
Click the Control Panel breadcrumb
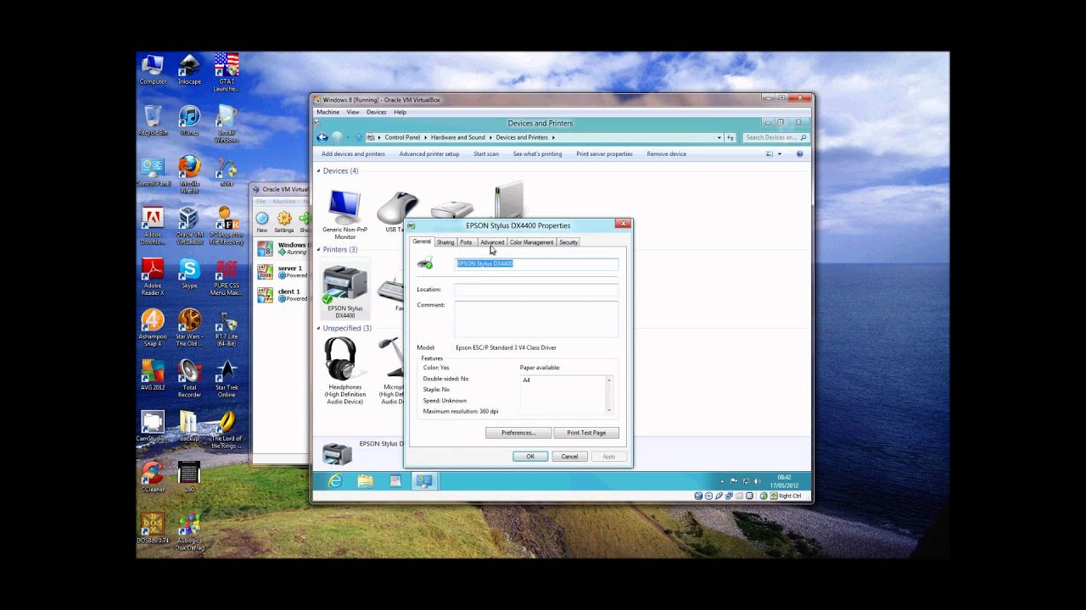402,137
